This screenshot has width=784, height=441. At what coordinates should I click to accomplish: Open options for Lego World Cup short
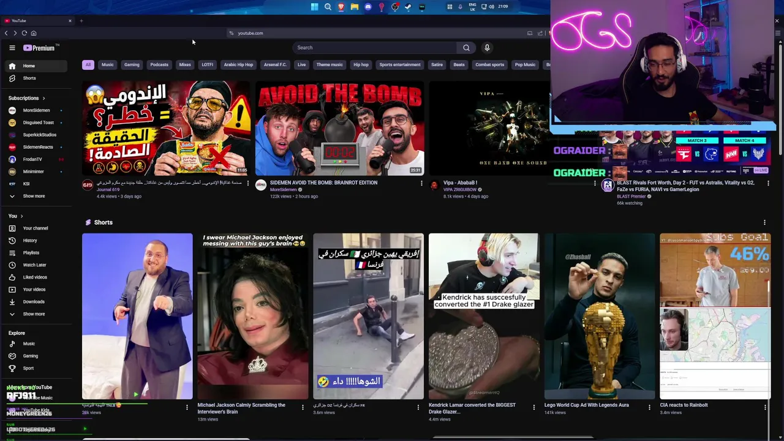click(x=649, y=407)
